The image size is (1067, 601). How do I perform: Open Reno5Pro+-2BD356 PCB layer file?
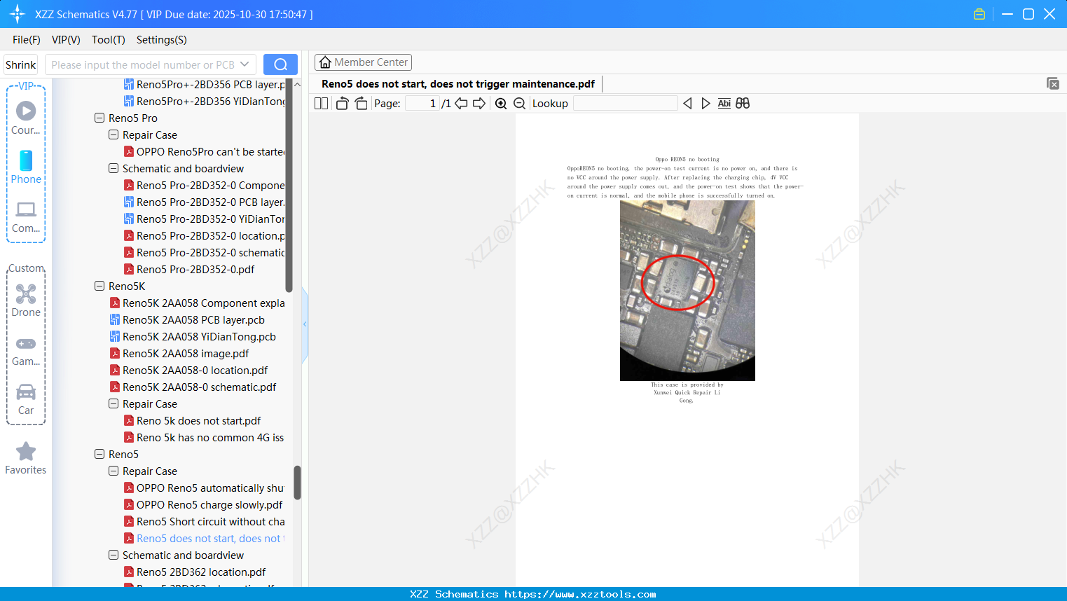click(205, 84)
